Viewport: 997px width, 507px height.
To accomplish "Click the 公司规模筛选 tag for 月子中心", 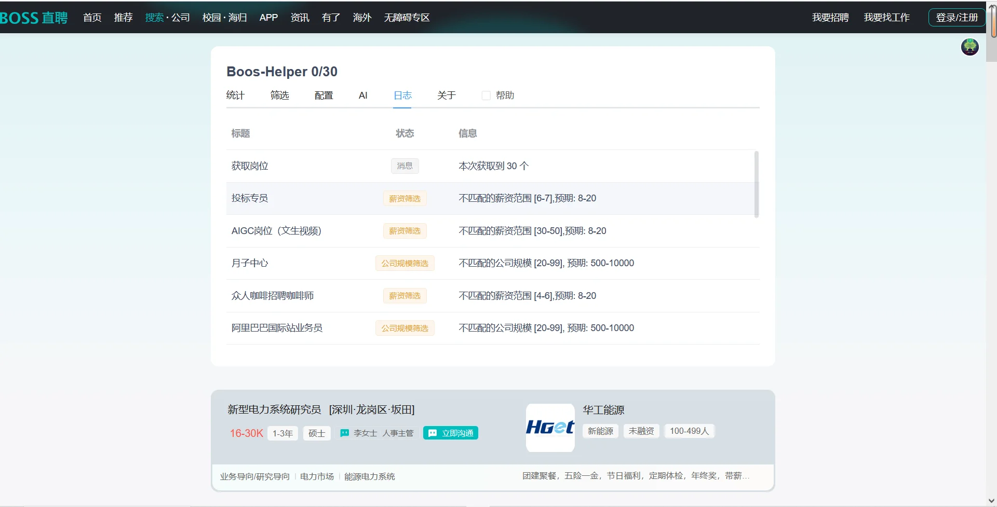I will tap(405, 263).
